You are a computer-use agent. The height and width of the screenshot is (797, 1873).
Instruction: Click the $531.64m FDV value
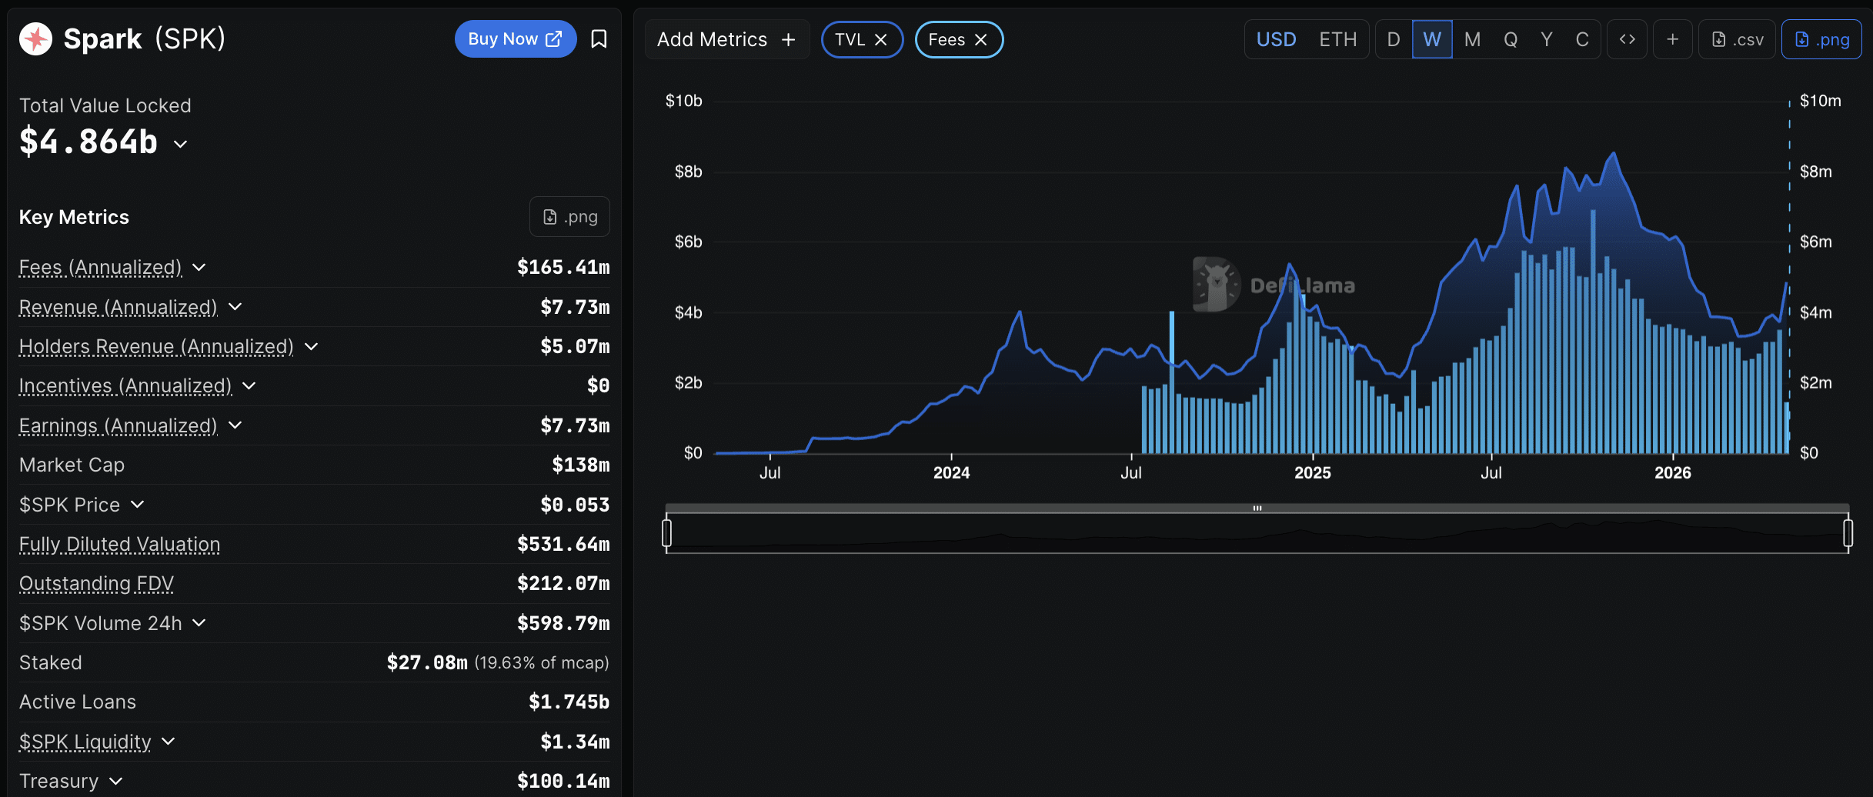[x=563, y=545]
